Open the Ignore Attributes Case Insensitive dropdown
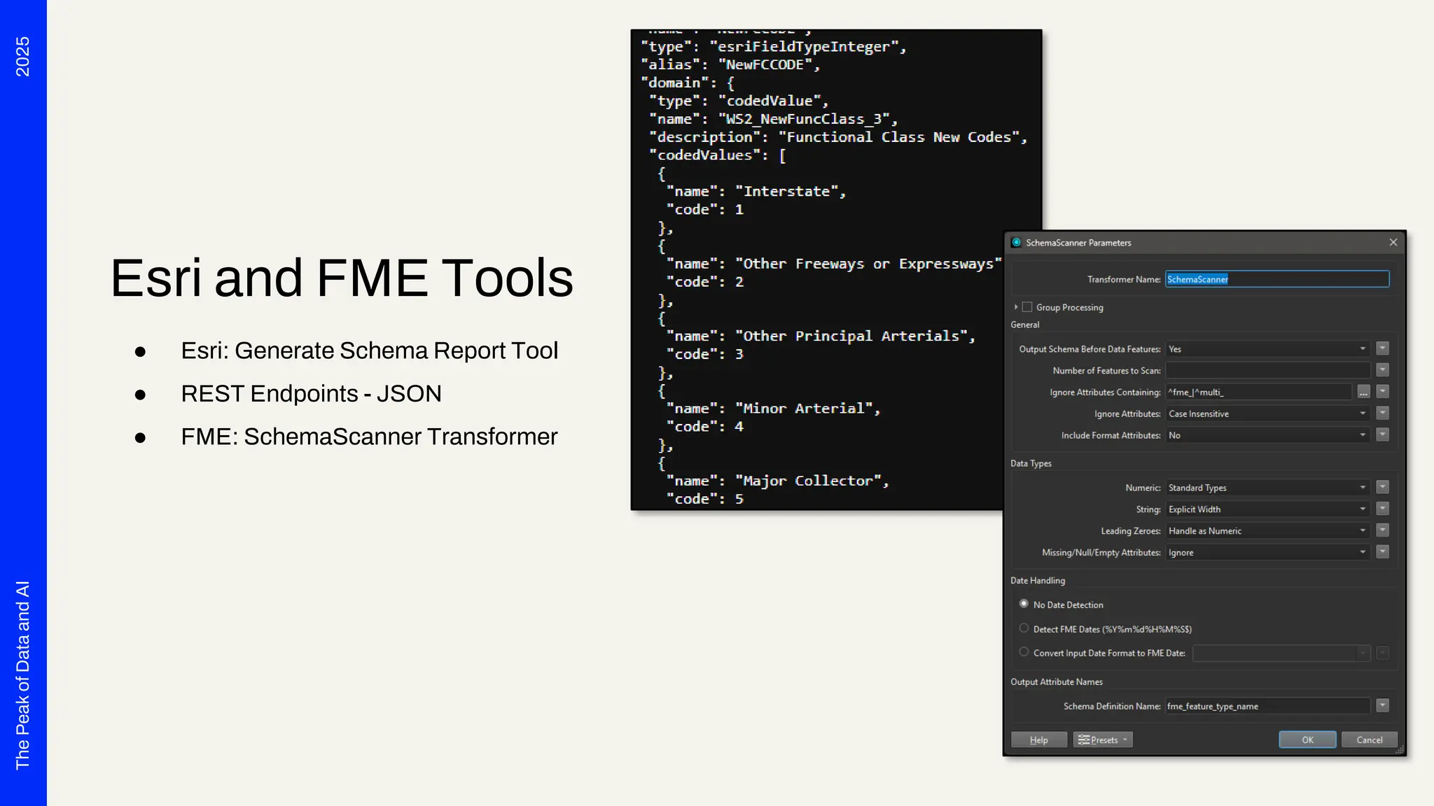The image size is (1434, 806). (1267, 414)
